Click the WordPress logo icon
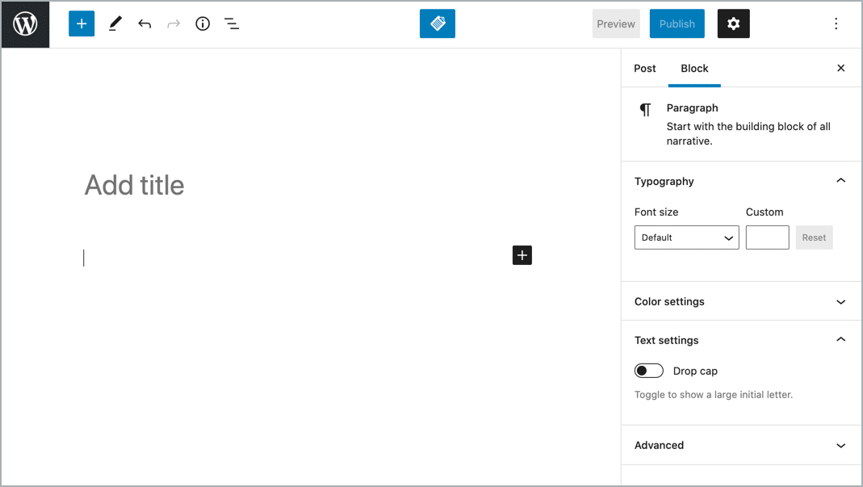Viewport: 863px width, 487px height. [x=25, y=23]
